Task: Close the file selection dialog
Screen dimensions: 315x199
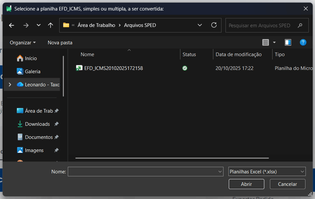Action: click(306, 8)
